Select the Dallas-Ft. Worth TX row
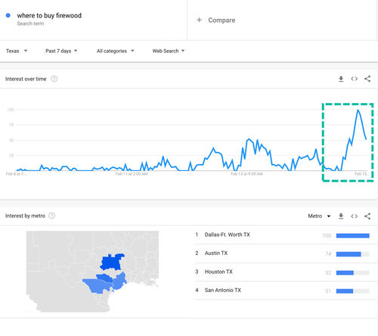The width and height of the screenshot is (378, 336). click(282, 235)
